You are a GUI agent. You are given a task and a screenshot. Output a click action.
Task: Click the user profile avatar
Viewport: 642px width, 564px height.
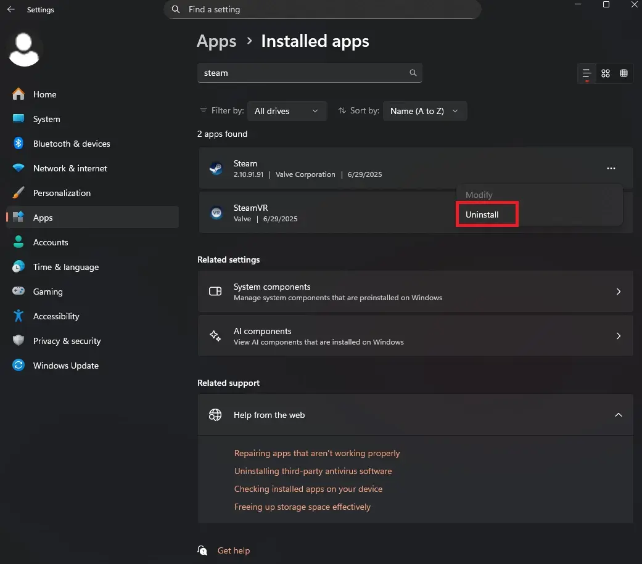coord(25,49)
